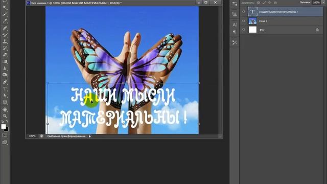Toggle lock transparent pixels
This screenshot has width=327, height=184.
[259, 3]
